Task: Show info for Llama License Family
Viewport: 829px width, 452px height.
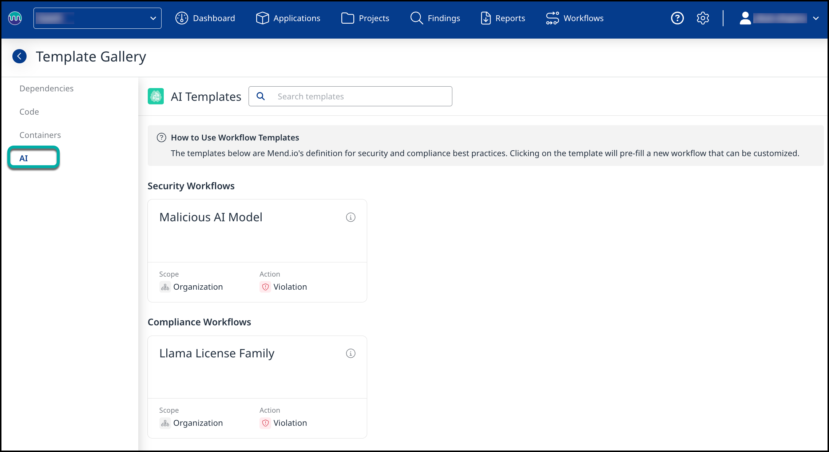Action: tap(350, 353)
